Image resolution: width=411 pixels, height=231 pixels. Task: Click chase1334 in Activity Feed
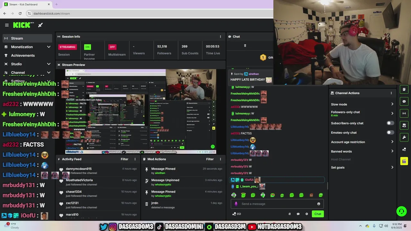tap(74, 192)
